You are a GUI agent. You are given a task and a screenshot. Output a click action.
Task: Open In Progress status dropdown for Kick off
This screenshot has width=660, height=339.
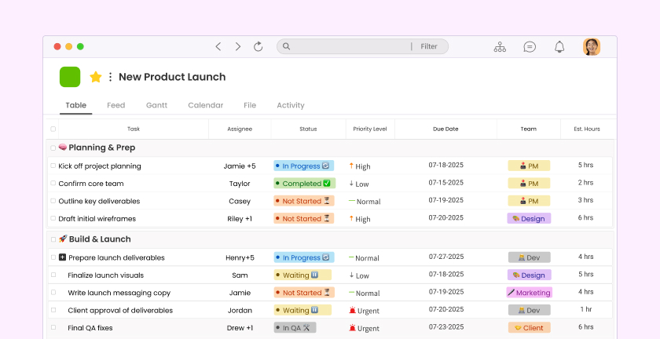point(303,166)
